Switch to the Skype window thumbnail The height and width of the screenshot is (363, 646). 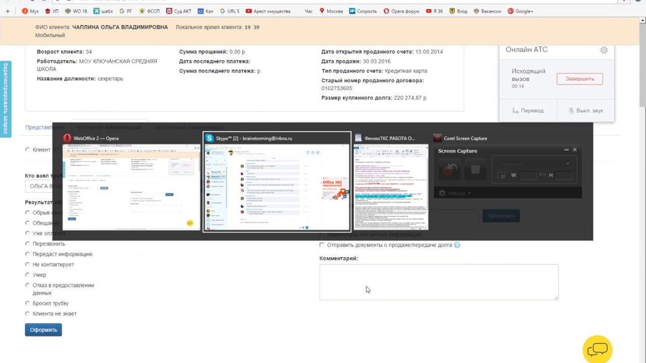tap(277, 182)
